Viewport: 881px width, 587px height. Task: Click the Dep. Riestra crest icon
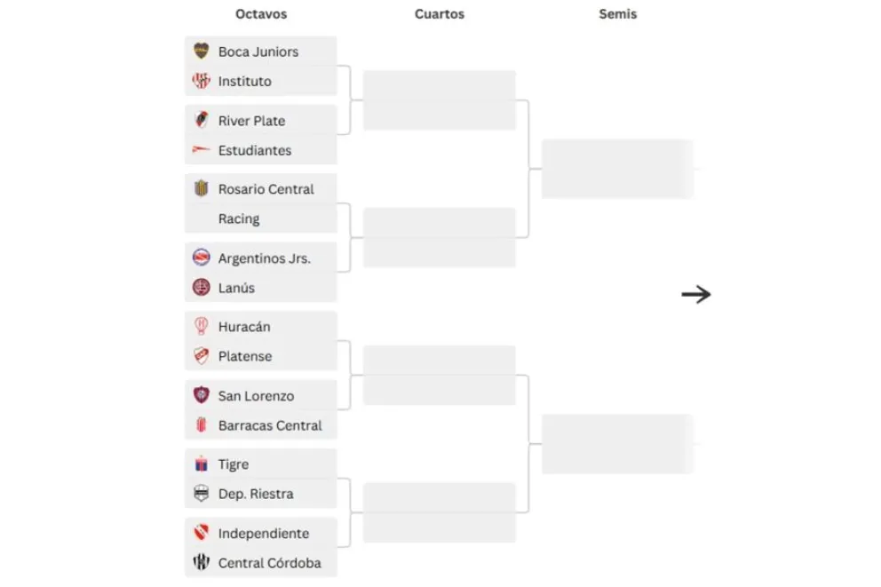coord(201,494)
